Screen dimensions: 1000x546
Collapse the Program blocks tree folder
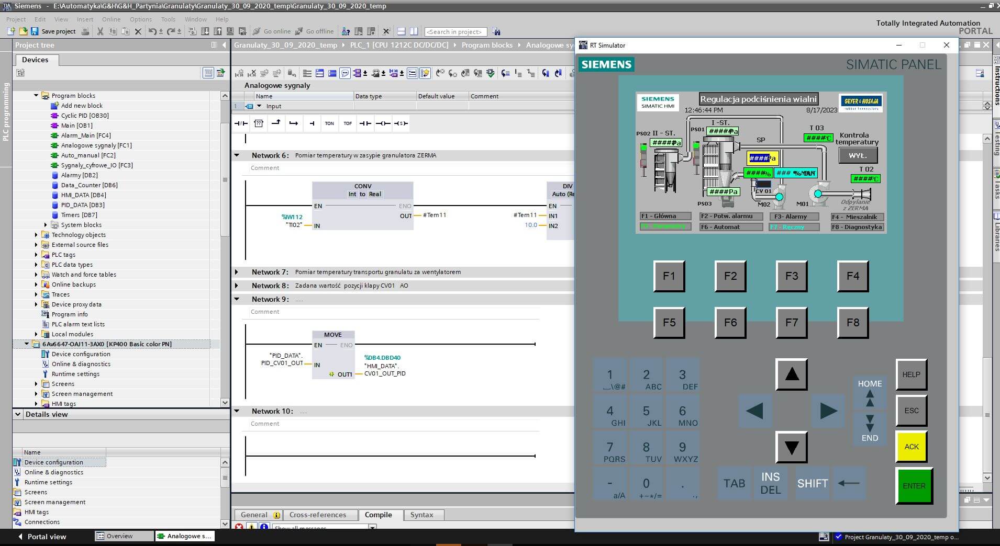point(36,96)
